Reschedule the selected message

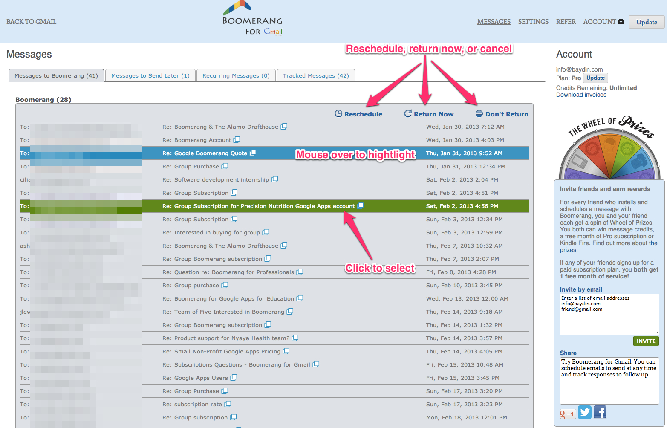(358, 114)
